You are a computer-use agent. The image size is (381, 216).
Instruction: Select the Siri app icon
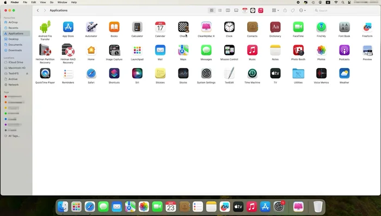(137, 73)
